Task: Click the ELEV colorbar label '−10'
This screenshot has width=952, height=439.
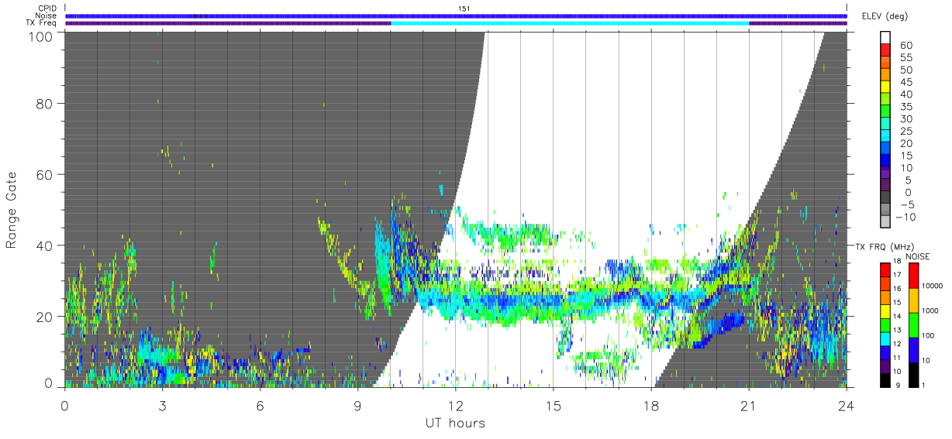Action: pos(905,217)
